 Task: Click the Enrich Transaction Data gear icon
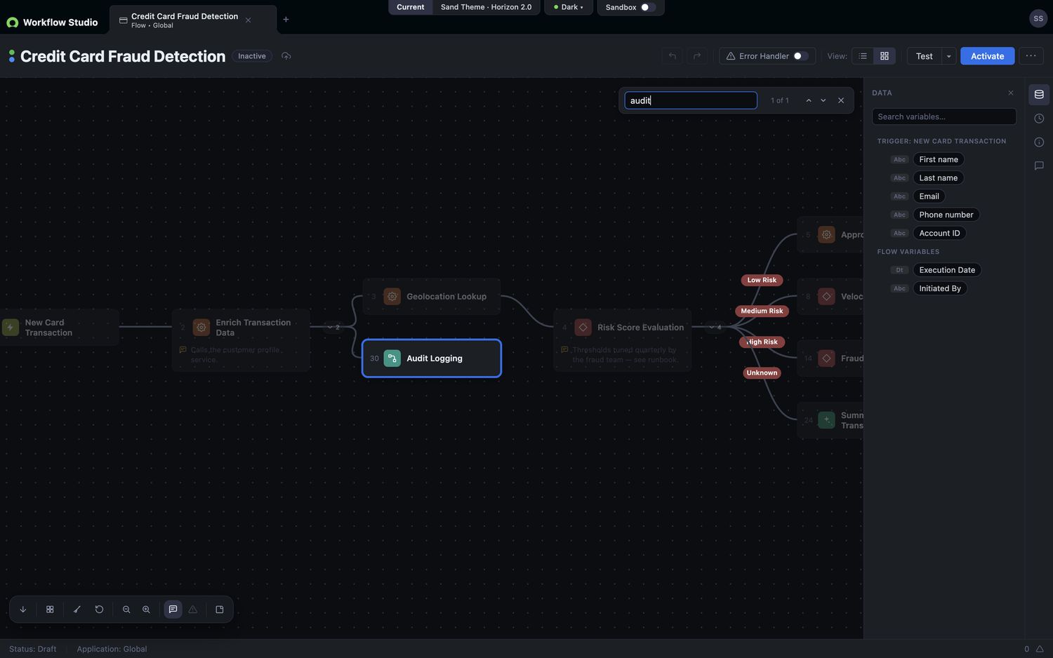201,328
